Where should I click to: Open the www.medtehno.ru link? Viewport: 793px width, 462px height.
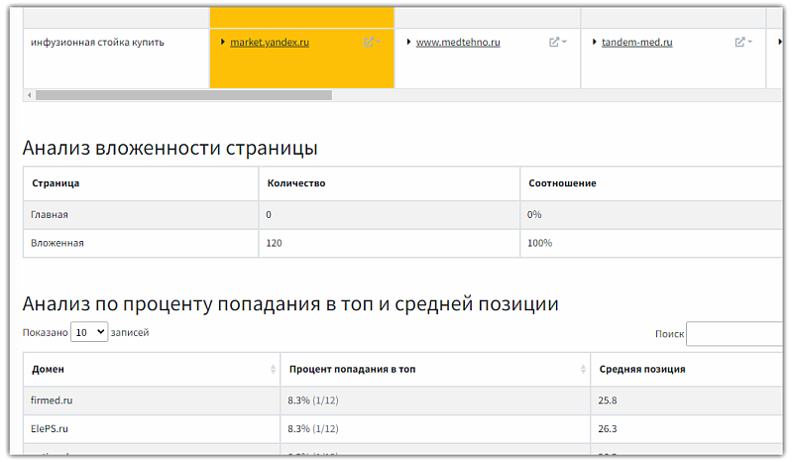(457, 43)
